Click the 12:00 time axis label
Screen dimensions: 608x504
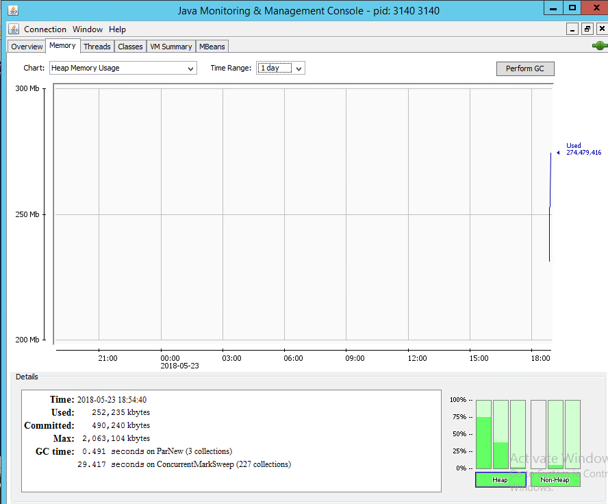pyautogui.click(x=417, y=358)
